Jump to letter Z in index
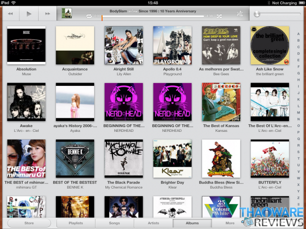 [298, 198]
